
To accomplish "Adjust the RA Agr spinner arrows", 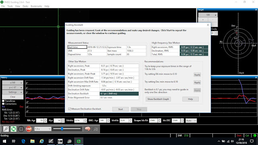I will [46, 120].
